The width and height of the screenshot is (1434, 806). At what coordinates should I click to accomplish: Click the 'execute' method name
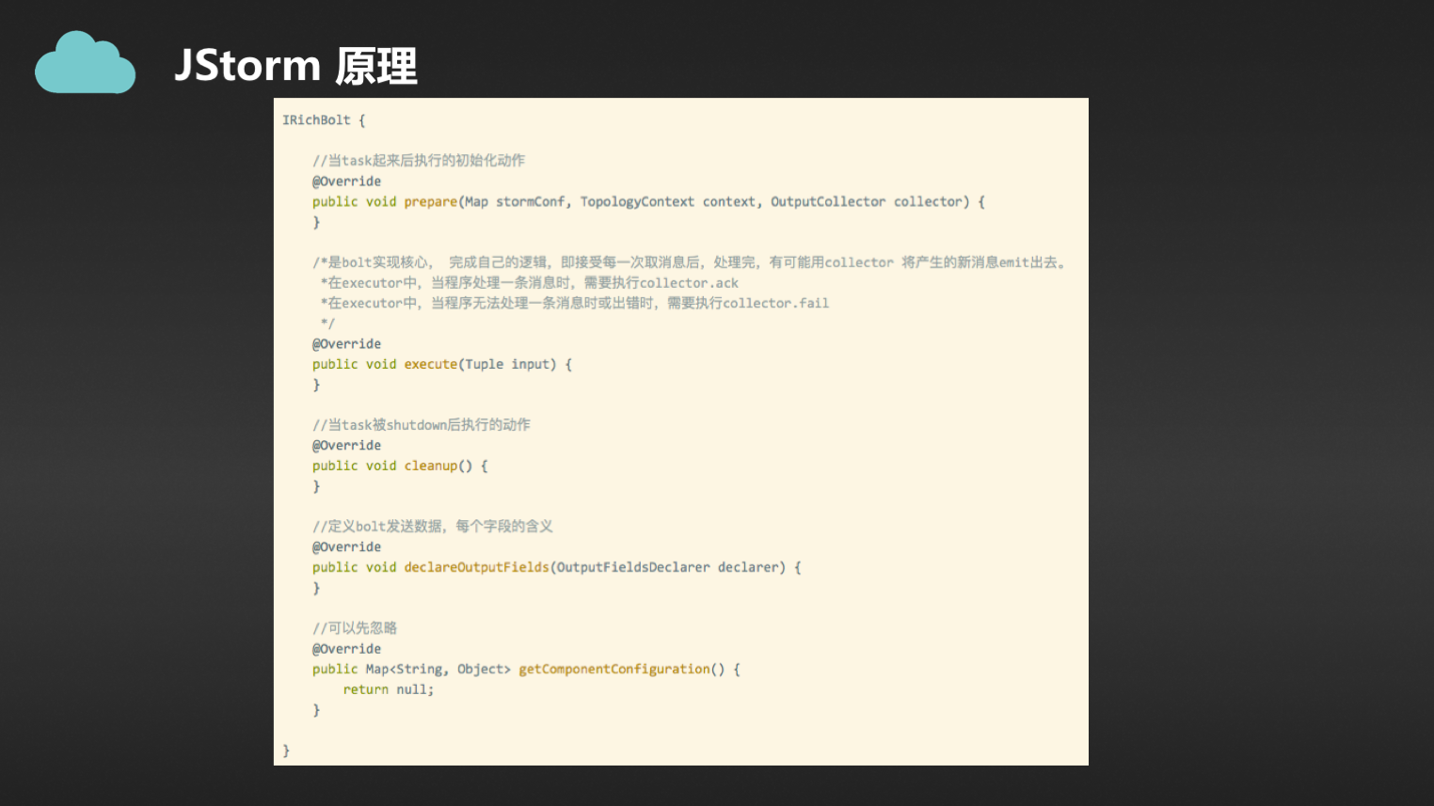[x=431, y=365]
